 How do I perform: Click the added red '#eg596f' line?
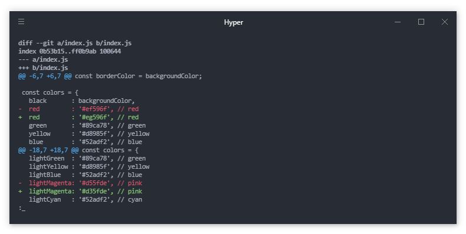(78, 118)
